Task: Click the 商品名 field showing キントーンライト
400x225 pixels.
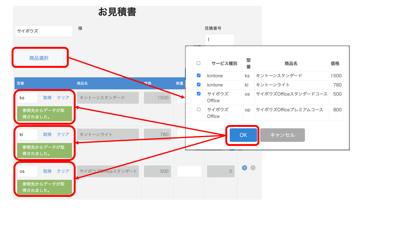Action: [108, 134]
